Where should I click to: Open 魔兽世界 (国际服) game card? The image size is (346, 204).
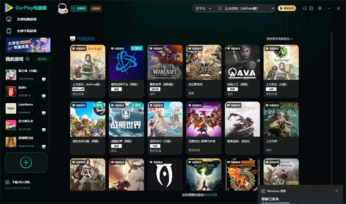(165, 71)
